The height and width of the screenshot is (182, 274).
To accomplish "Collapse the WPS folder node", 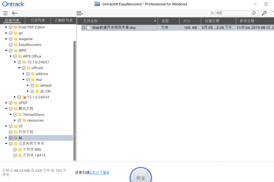I will point(6,50).
